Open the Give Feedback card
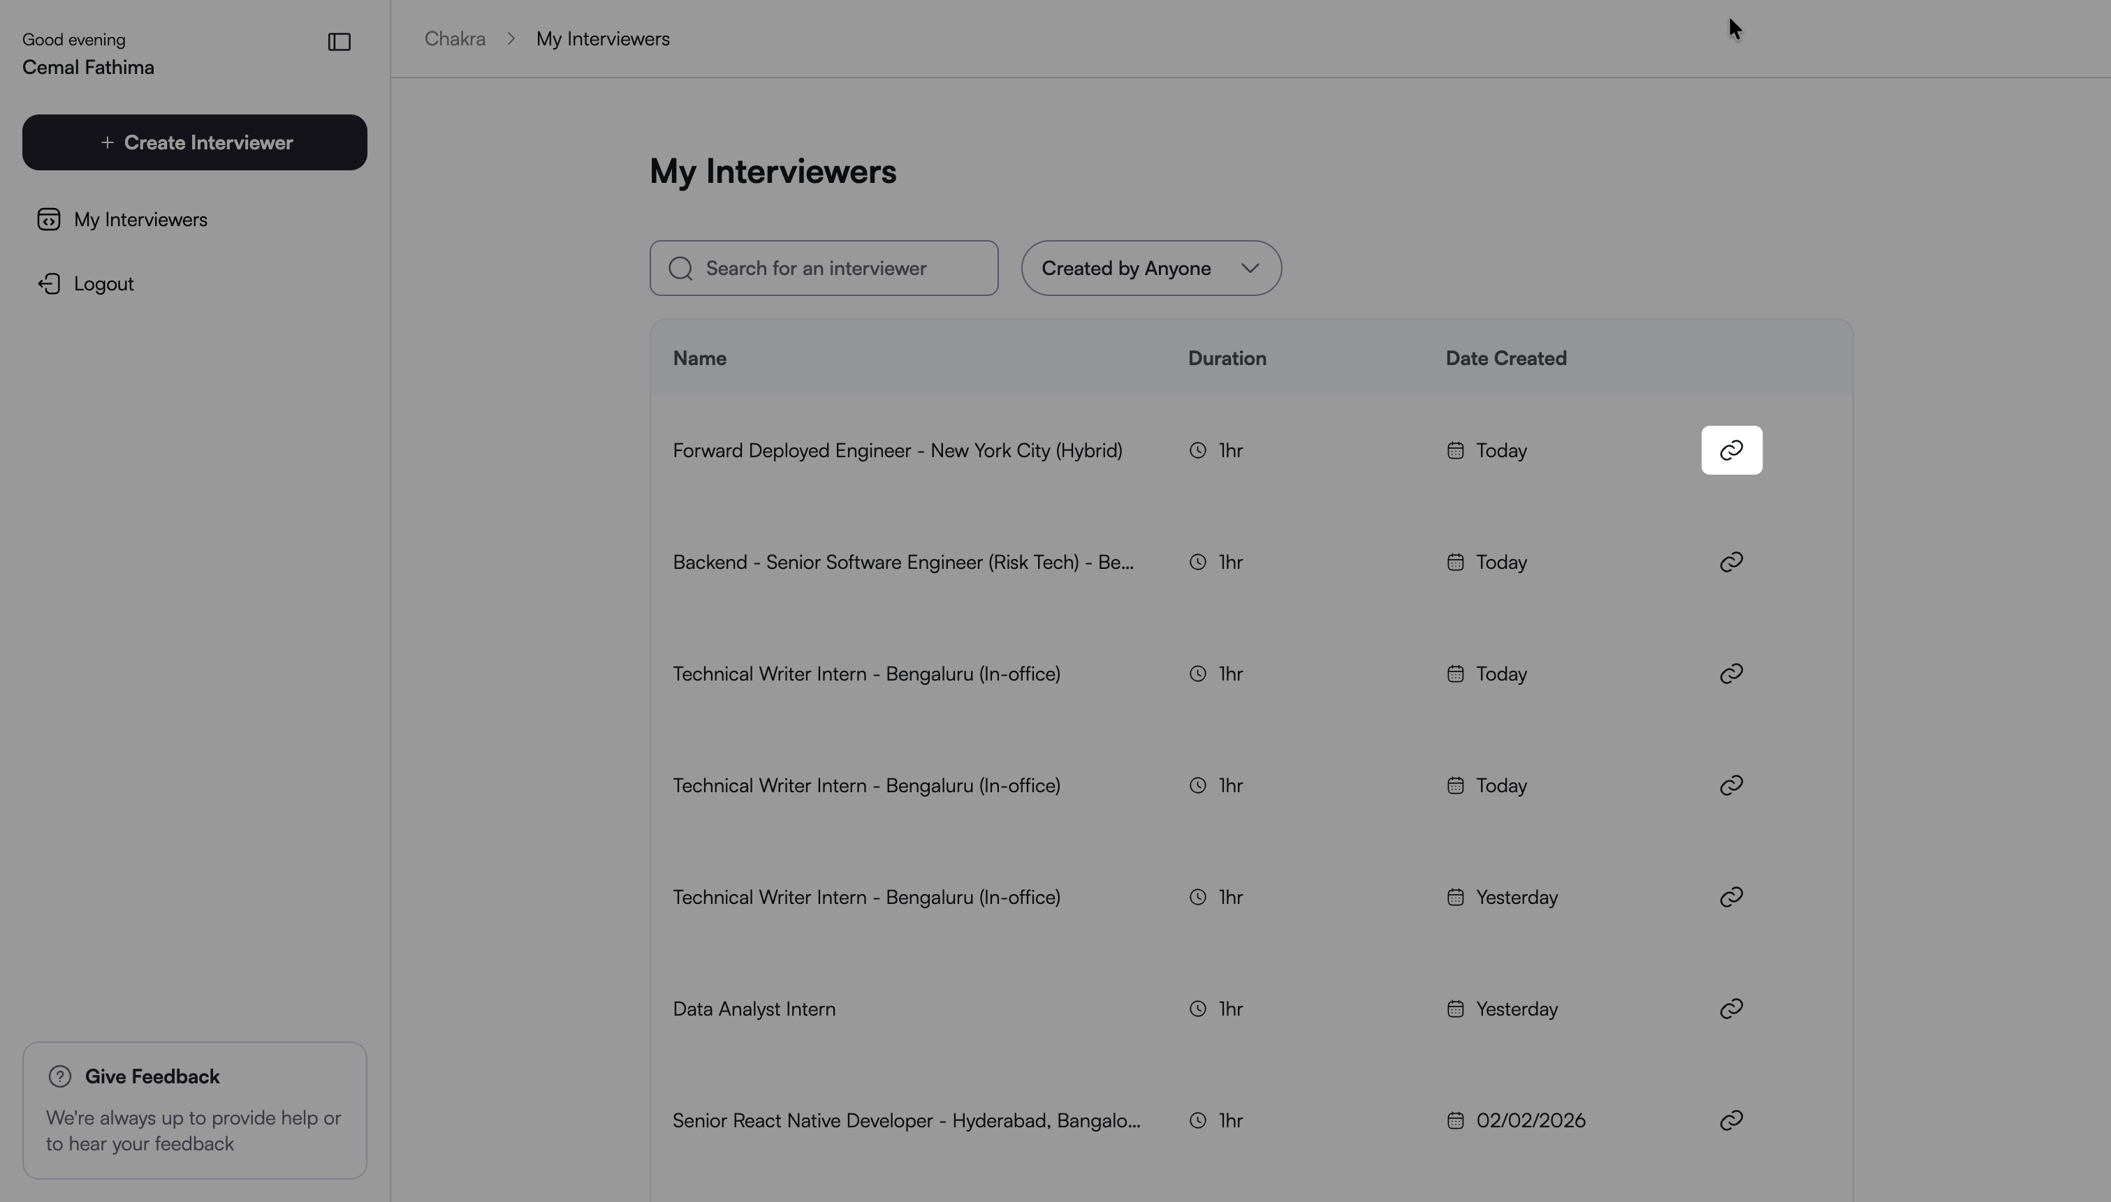 tap(195, 1111)
